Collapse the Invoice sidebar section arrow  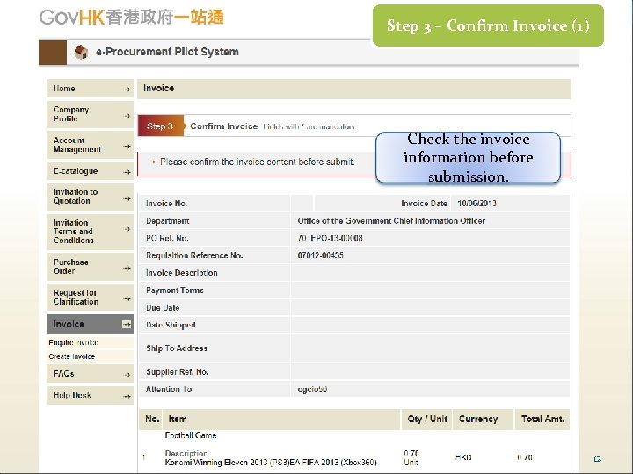tap(127, 324)
